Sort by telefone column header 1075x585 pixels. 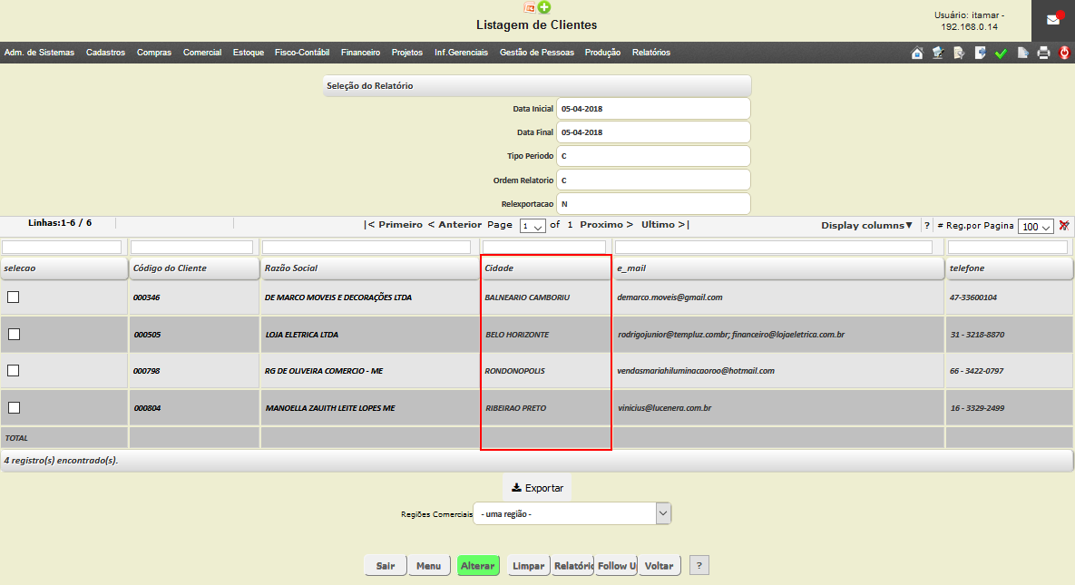click(1009, 268)
